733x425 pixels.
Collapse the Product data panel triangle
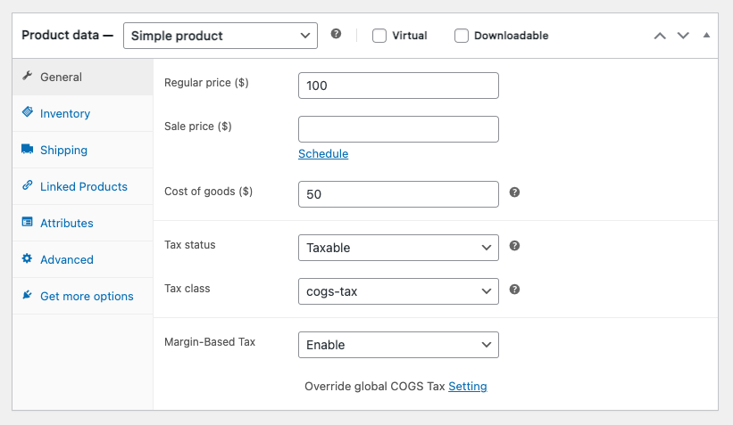pyautogui.click(x=706, y=36)
